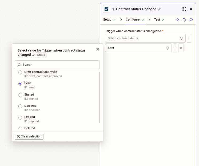Close the Contract Status Changed panel
The image size is (199, 166).
(x=191, y=9)
